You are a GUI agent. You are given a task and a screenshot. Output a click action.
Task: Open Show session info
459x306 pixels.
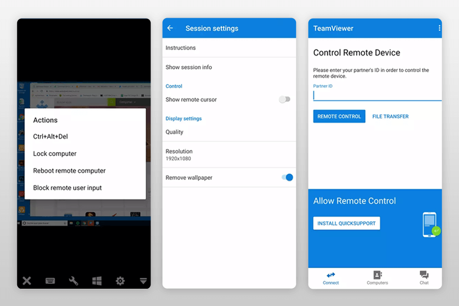(x=229, y=67)
